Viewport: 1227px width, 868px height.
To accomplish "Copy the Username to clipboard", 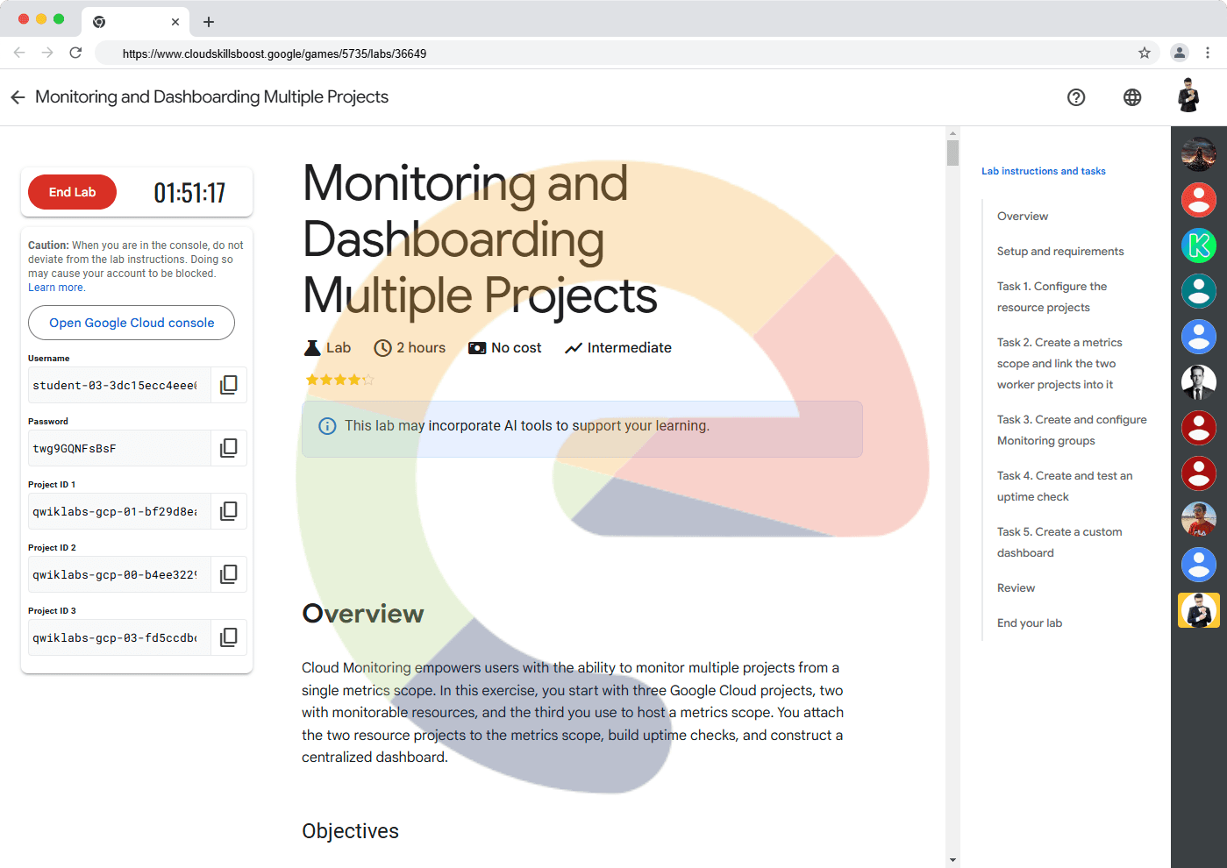I will click(x=228, y=385).
